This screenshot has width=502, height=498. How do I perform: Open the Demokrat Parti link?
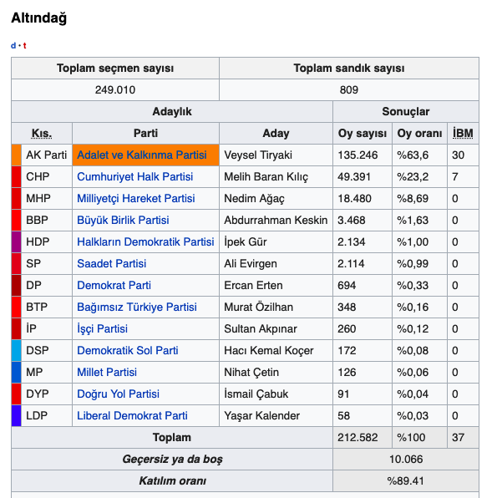[x=114, y=286]
